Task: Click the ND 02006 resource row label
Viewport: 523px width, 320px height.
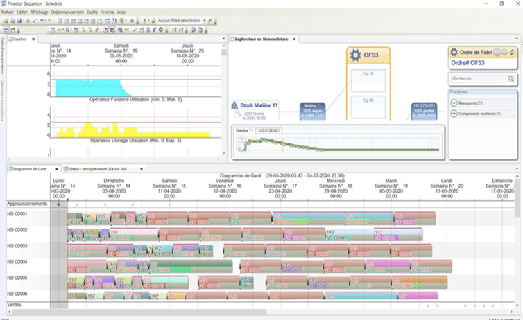Action: (x=17, y=294)
